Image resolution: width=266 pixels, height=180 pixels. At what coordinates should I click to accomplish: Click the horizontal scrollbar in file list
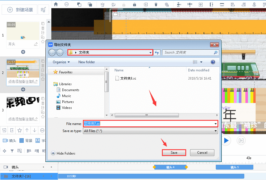[147, 115]
